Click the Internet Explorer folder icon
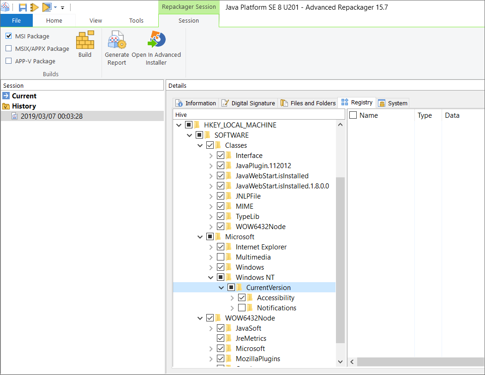 pos(229,247)
